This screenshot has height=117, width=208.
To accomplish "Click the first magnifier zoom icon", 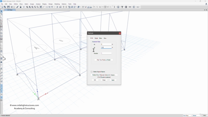I will point(27,7).
